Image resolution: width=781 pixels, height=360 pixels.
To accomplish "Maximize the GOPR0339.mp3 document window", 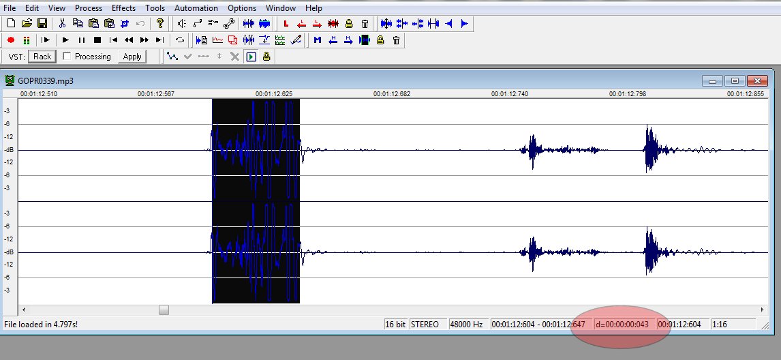I will tap(735, 80).
